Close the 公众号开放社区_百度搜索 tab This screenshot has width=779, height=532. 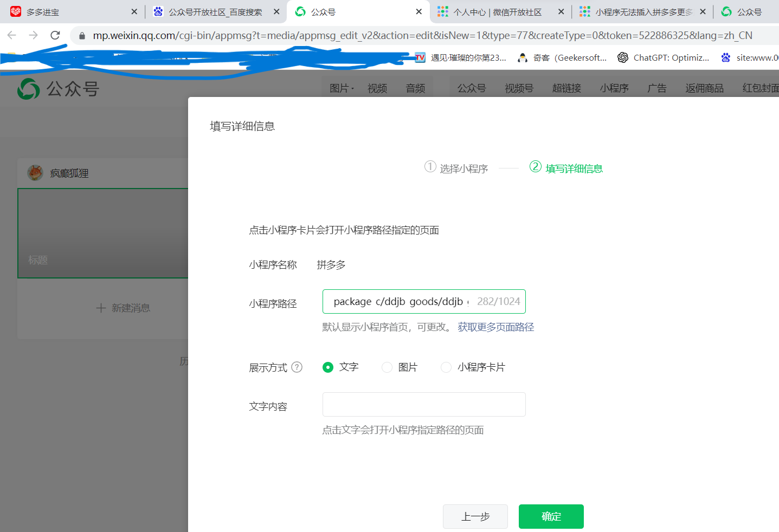tap(276, 11)
